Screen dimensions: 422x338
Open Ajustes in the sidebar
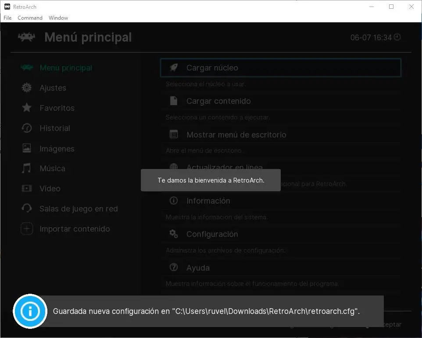click(53, 88)
